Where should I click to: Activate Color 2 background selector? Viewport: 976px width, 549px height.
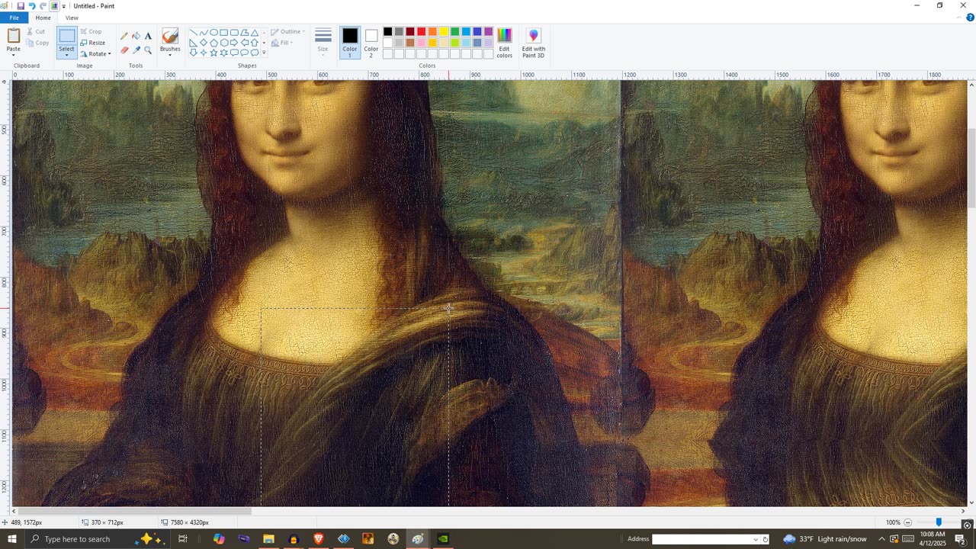[x=371, y=43]
